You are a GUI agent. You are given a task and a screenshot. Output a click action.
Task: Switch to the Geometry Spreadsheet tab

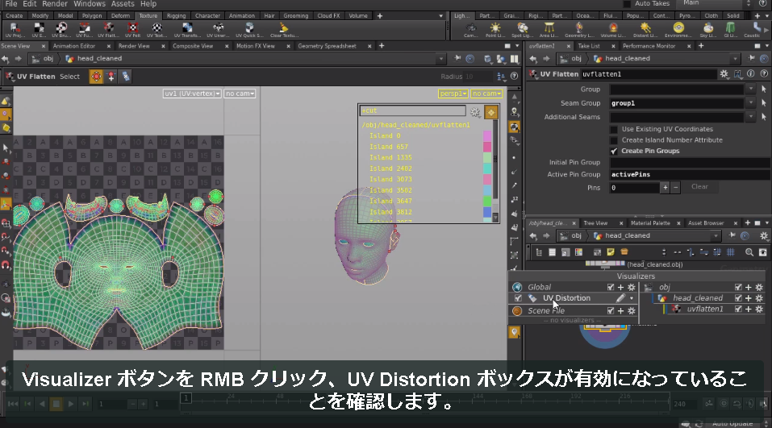[x=327, y=46]
